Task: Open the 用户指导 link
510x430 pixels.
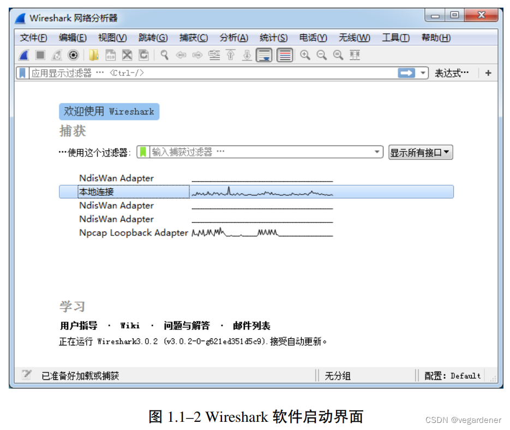Action: coord(79,325)
